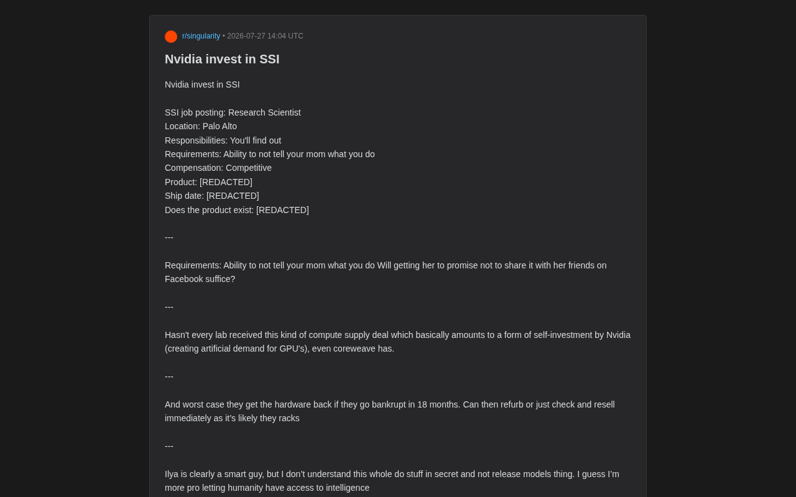The height and width of the screenshot is (497, 796).
Task: Click the orange subreddit avatar icon
Action: coord(171,37)
